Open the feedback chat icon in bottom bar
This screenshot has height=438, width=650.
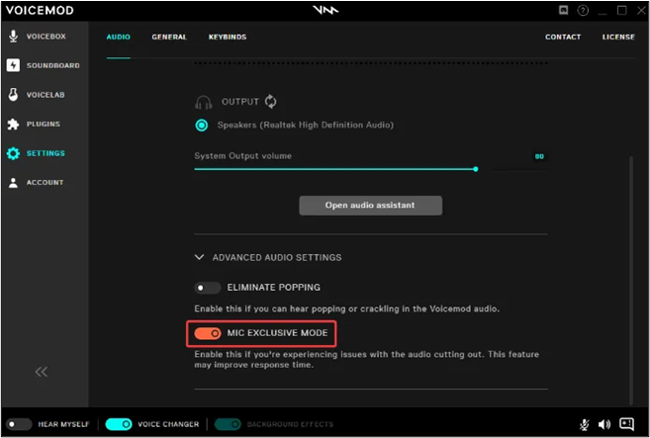(x=626, y=424)
